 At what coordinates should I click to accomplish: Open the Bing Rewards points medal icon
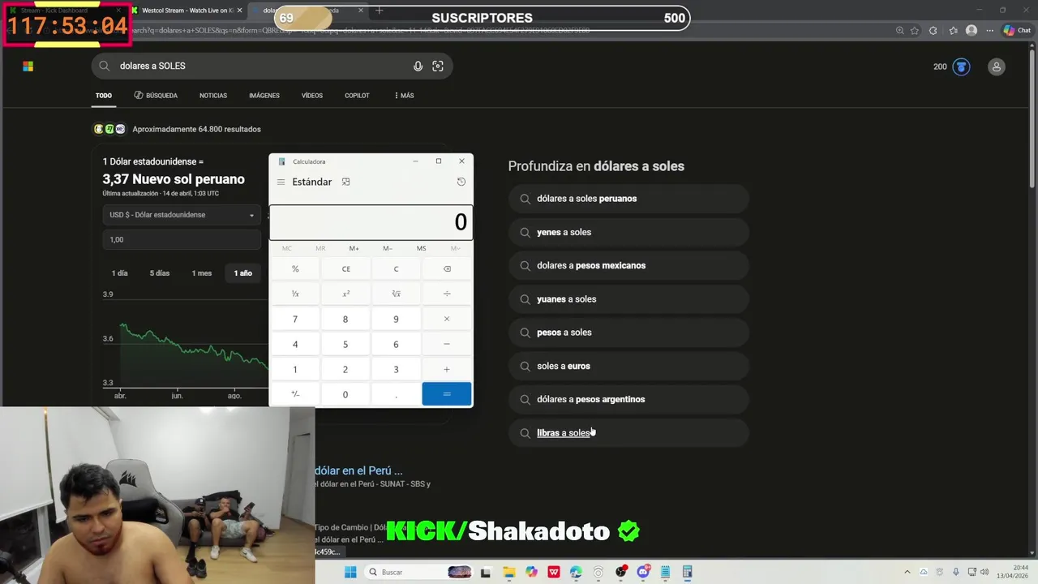click(x=961, y=67)
